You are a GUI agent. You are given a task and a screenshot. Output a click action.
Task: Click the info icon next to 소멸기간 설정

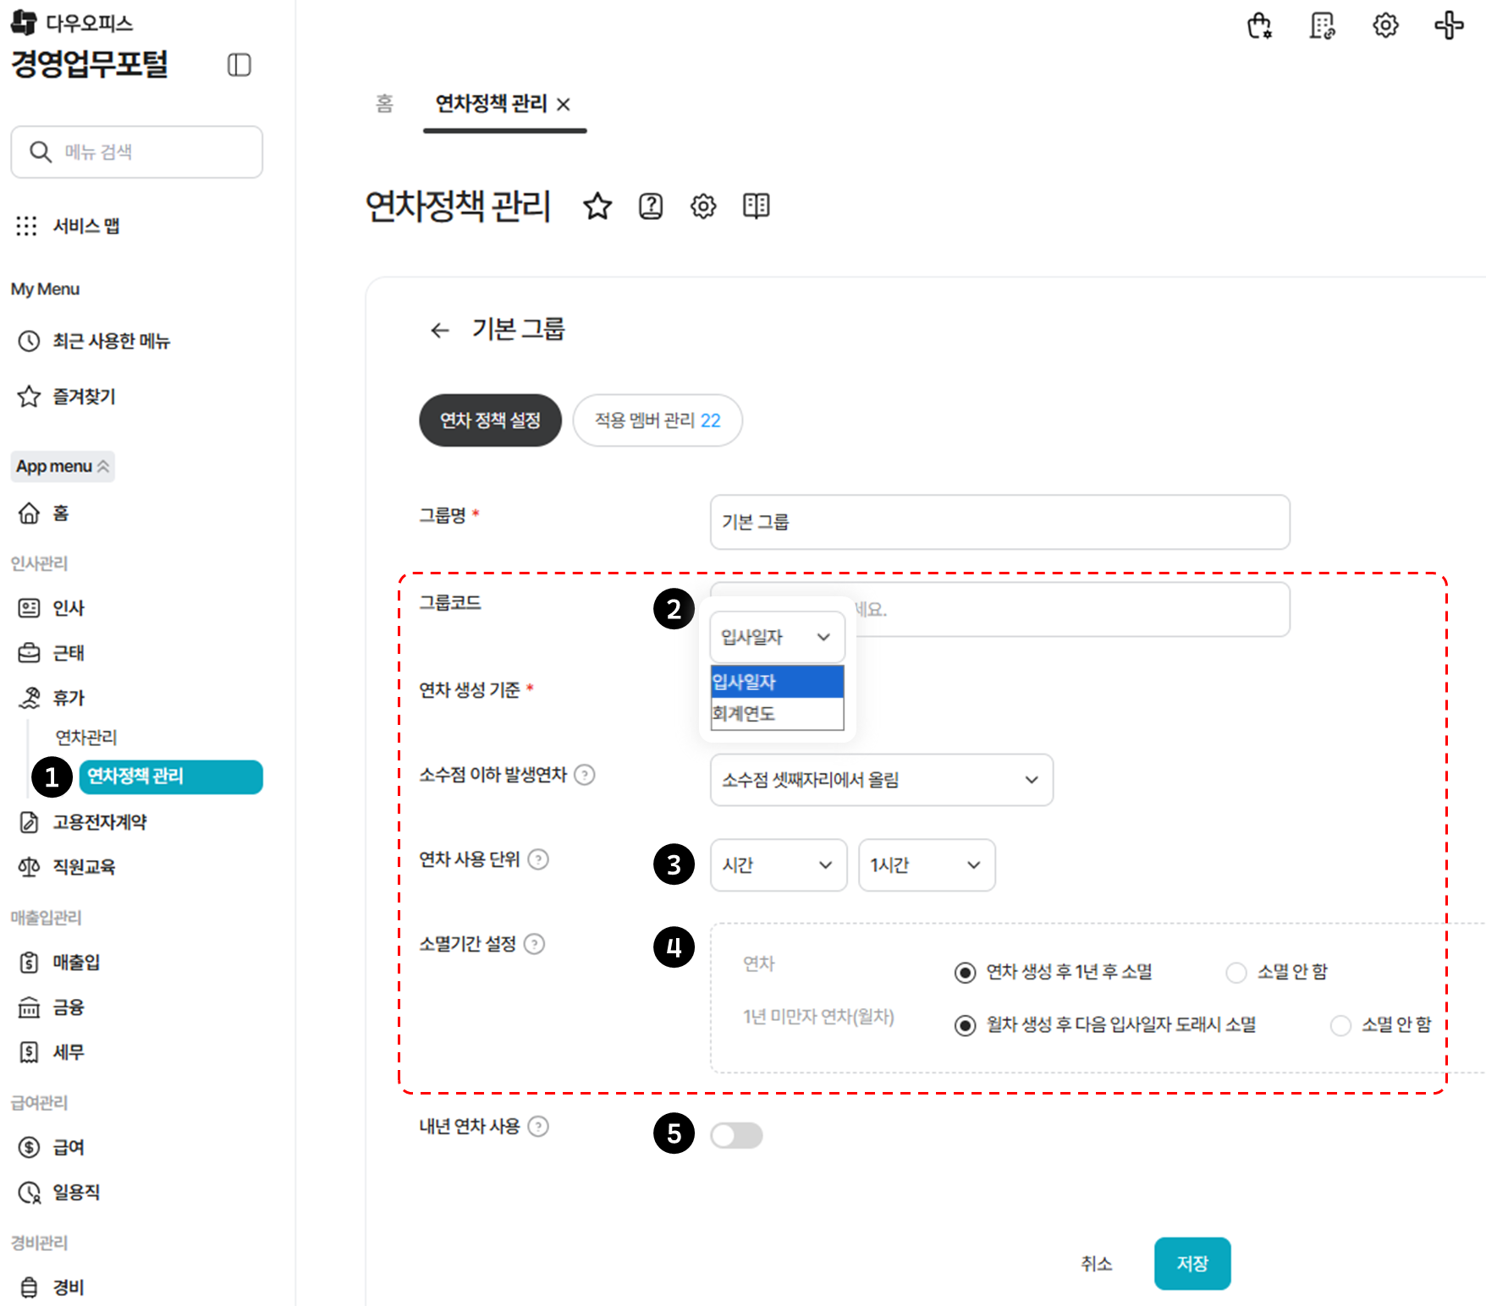(x=534, y=944)
